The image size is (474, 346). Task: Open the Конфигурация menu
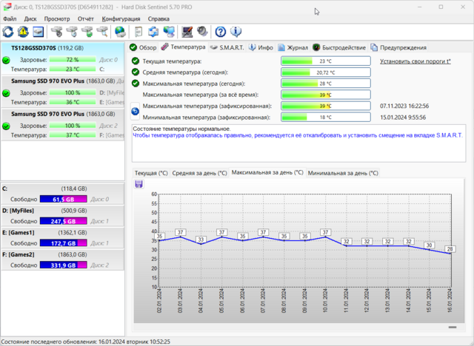click(x=121, y=18)
